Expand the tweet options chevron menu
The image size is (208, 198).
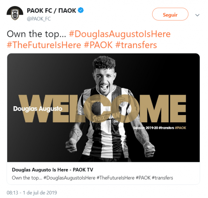pos(197,15)
